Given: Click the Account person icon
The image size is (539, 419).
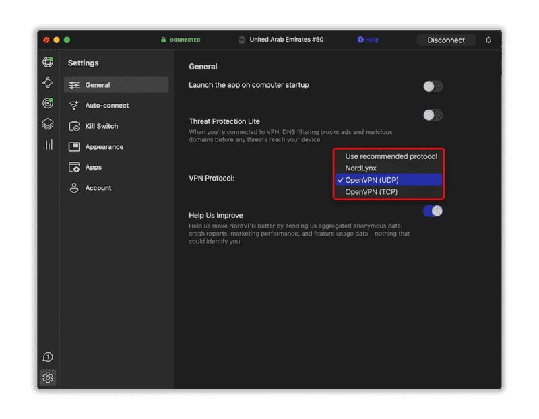Looking at the screenshot, I should (x=74, y=188).
